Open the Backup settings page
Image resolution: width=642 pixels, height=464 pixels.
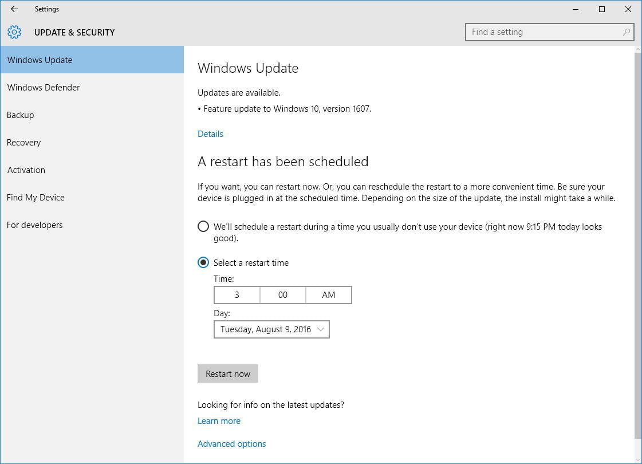tap(21, 115)
